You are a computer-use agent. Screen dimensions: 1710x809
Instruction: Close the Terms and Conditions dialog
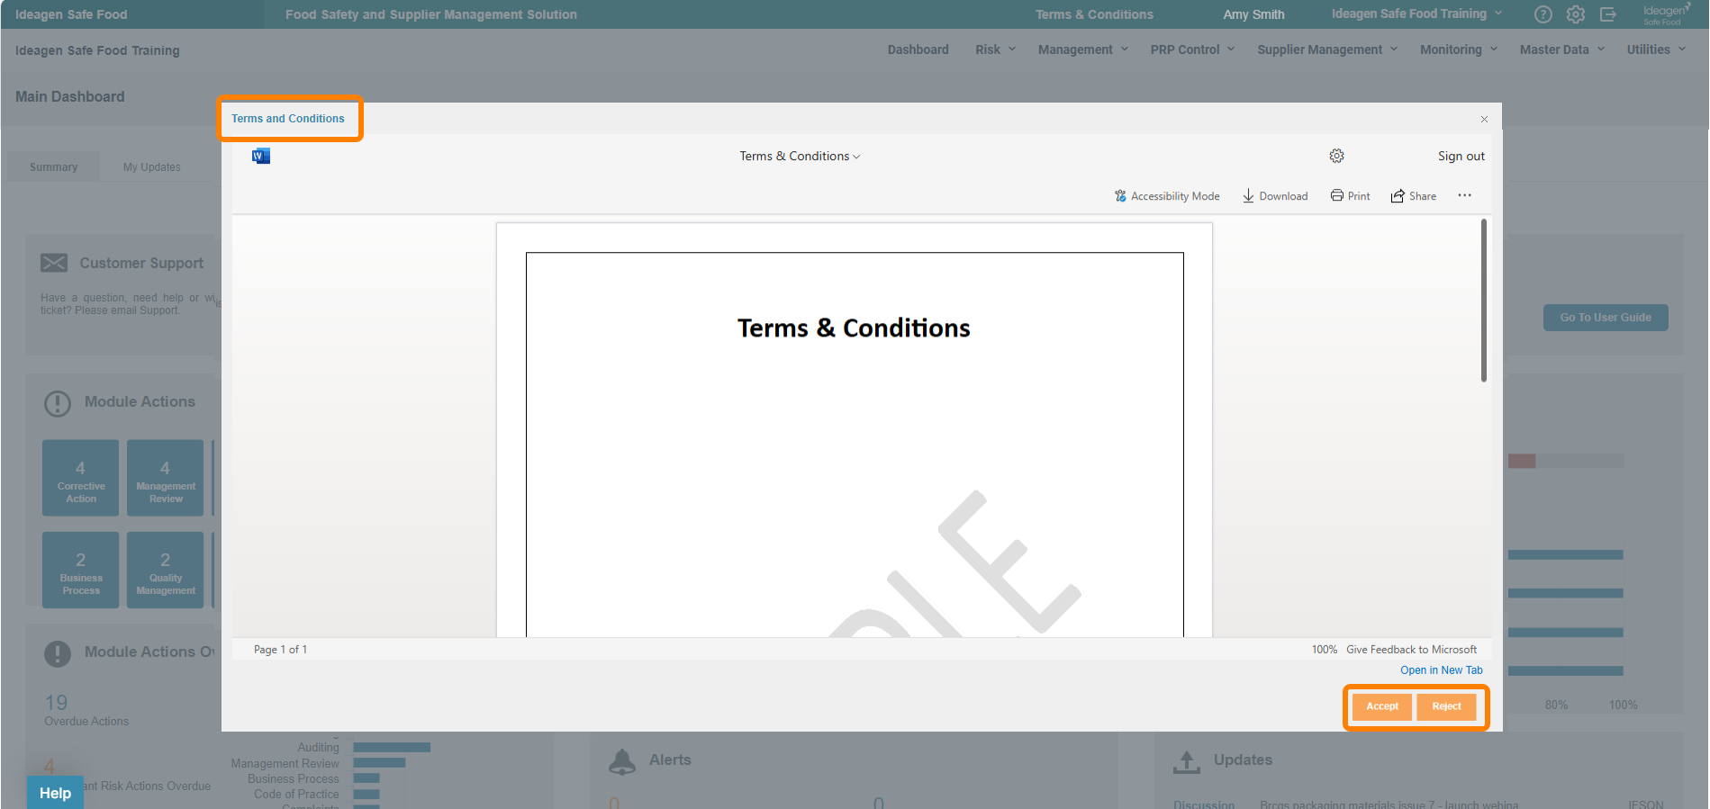(1484, 120)
